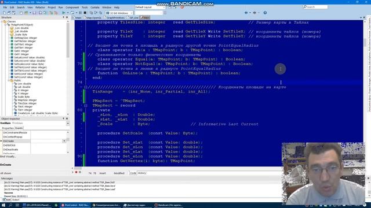Click the Forward navigation arrow in toolbar
Image resolution: width=371 pixels, height=208 pixels.
point(254,13)
